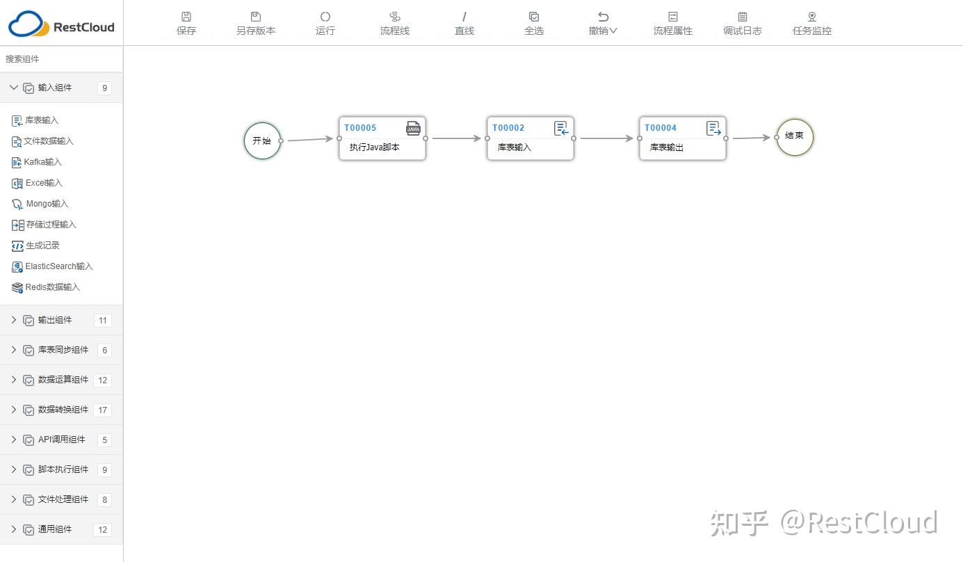The image size is (963, 562).
Task: Switch to the 直线 (straight line) tool
Action: coord(464,22)
